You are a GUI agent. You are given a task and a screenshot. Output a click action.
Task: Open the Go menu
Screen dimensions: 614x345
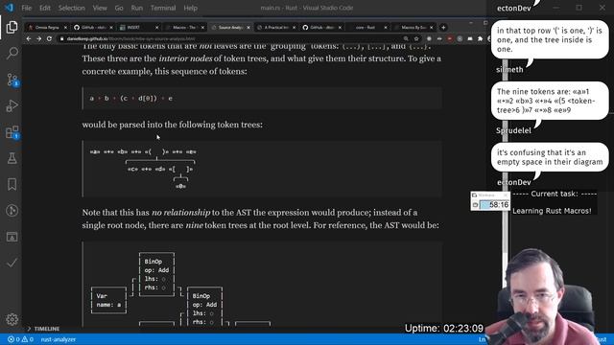[119, 8]
